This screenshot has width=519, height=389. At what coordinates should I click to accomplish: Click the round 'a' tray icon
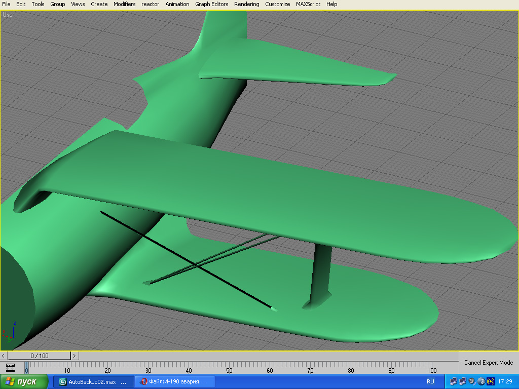pyautogui.click(x=481, y=382)
